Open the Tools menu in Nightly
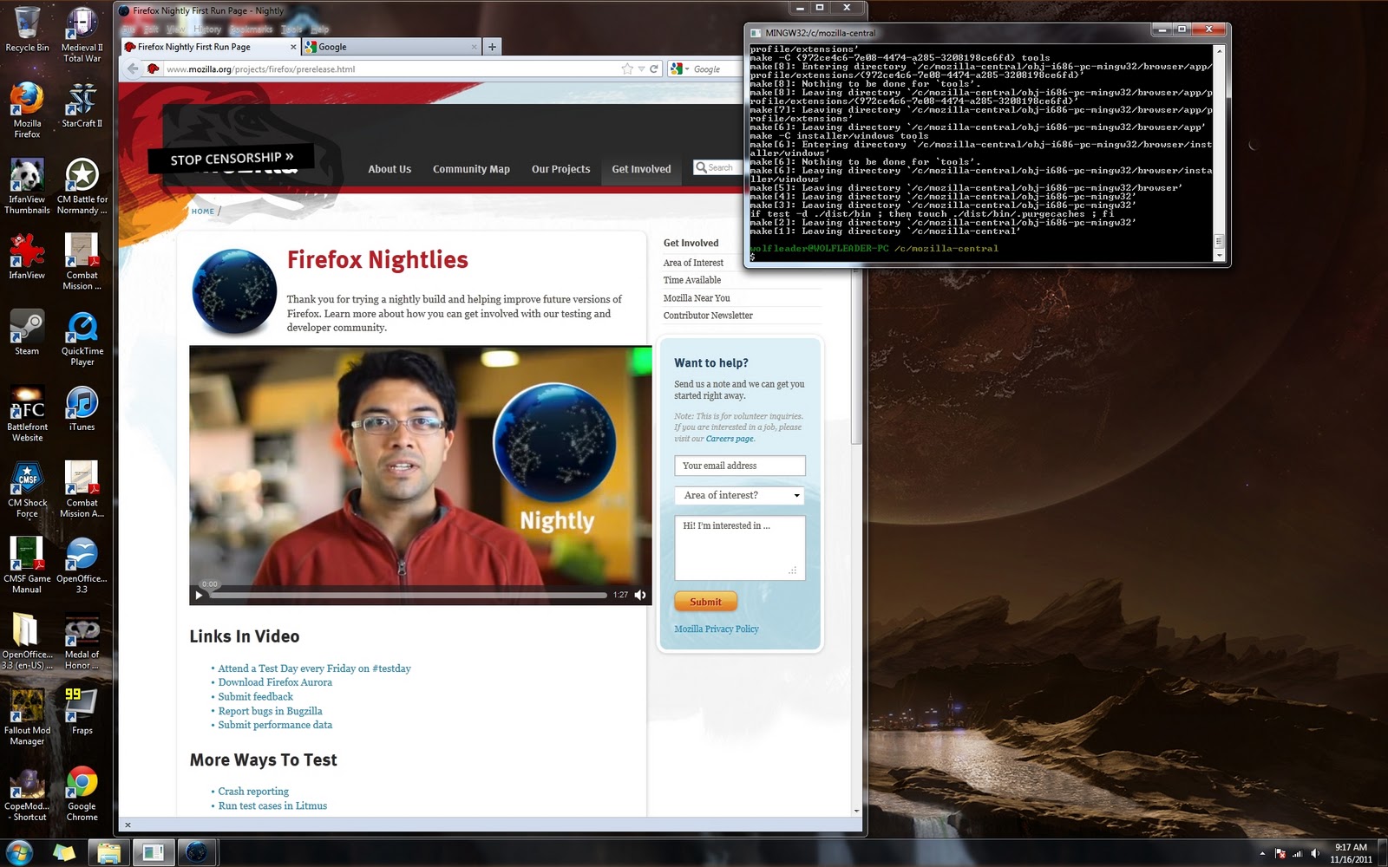1388x867 pixels. tap(291, 29)
